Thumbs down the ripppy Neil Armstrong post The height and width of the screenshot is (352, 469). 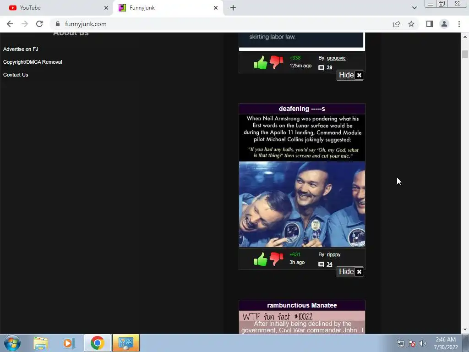point(276,259)
